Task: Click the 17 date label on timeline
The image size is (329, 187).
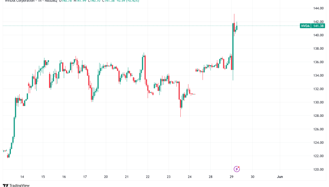Action: click(x=85, y=177)
